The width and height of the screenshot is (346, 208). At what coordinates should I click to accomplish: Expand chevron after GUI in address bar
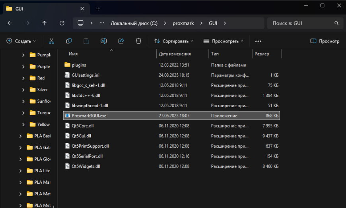click(225, 23)
